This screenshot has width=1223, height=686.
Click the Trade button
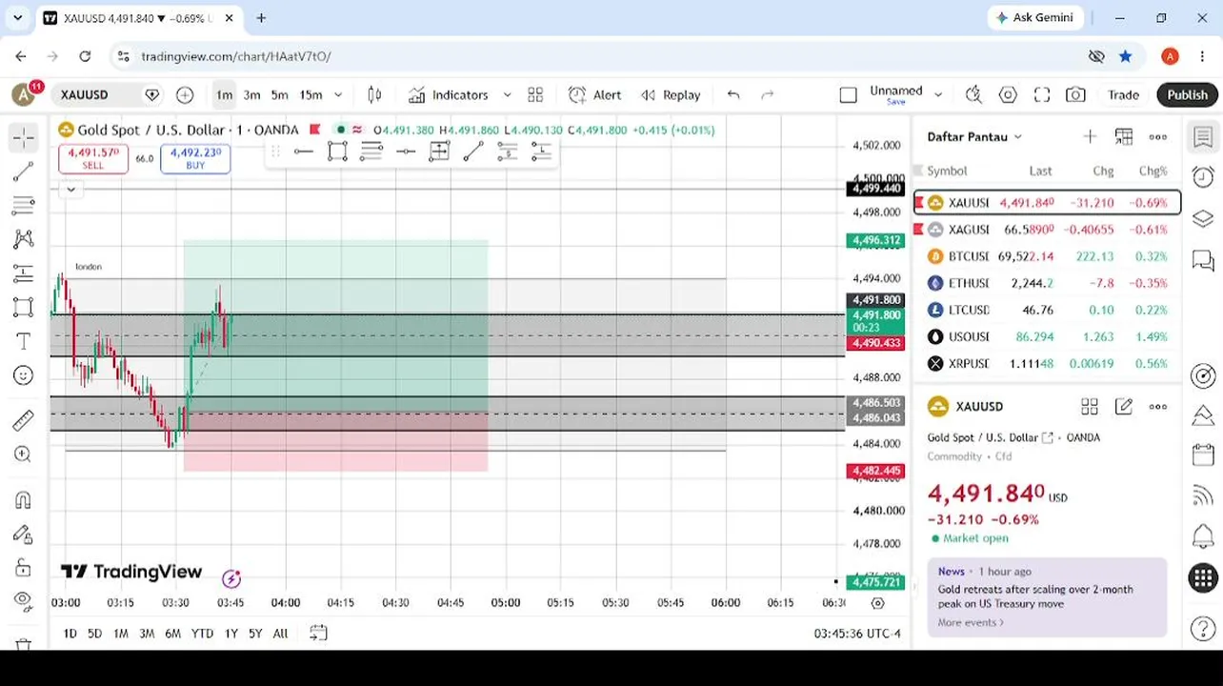[1123, 94]
